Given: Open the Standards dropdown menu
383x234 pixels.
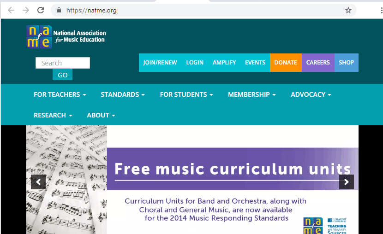Looking at the screenshot, I should pos(123,94).
